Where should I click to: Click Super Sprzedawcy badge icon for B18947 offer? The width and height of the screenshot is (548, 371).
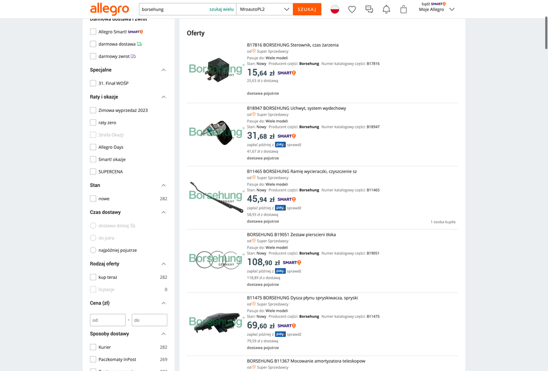tap(254, 114)
